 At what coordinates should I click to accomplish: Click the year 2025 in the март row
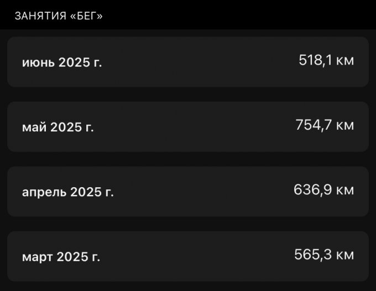(72, 257)
